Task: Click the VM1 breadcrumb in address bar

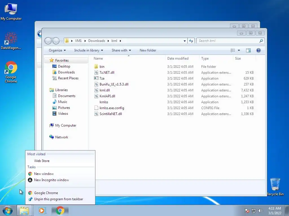Action: click(x=78, y=41)
